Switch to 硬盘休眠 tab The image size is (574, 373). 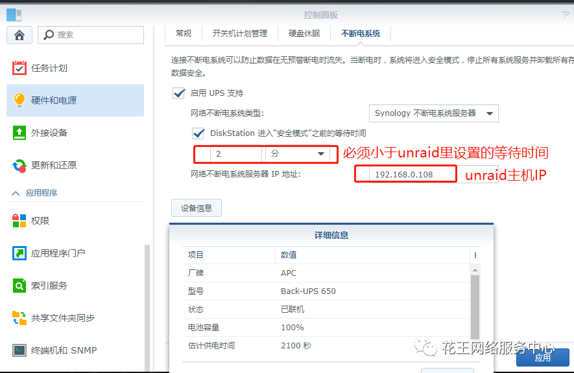304,34
